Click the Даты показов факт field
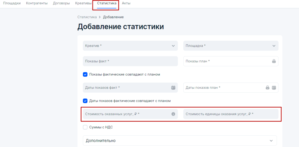 click(x=130, y=88)
